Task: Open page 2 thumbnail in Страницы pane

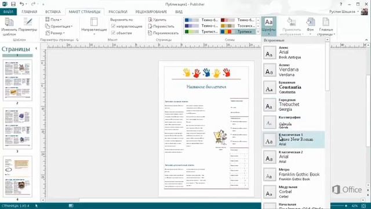Action: click(x=17, y=80)
